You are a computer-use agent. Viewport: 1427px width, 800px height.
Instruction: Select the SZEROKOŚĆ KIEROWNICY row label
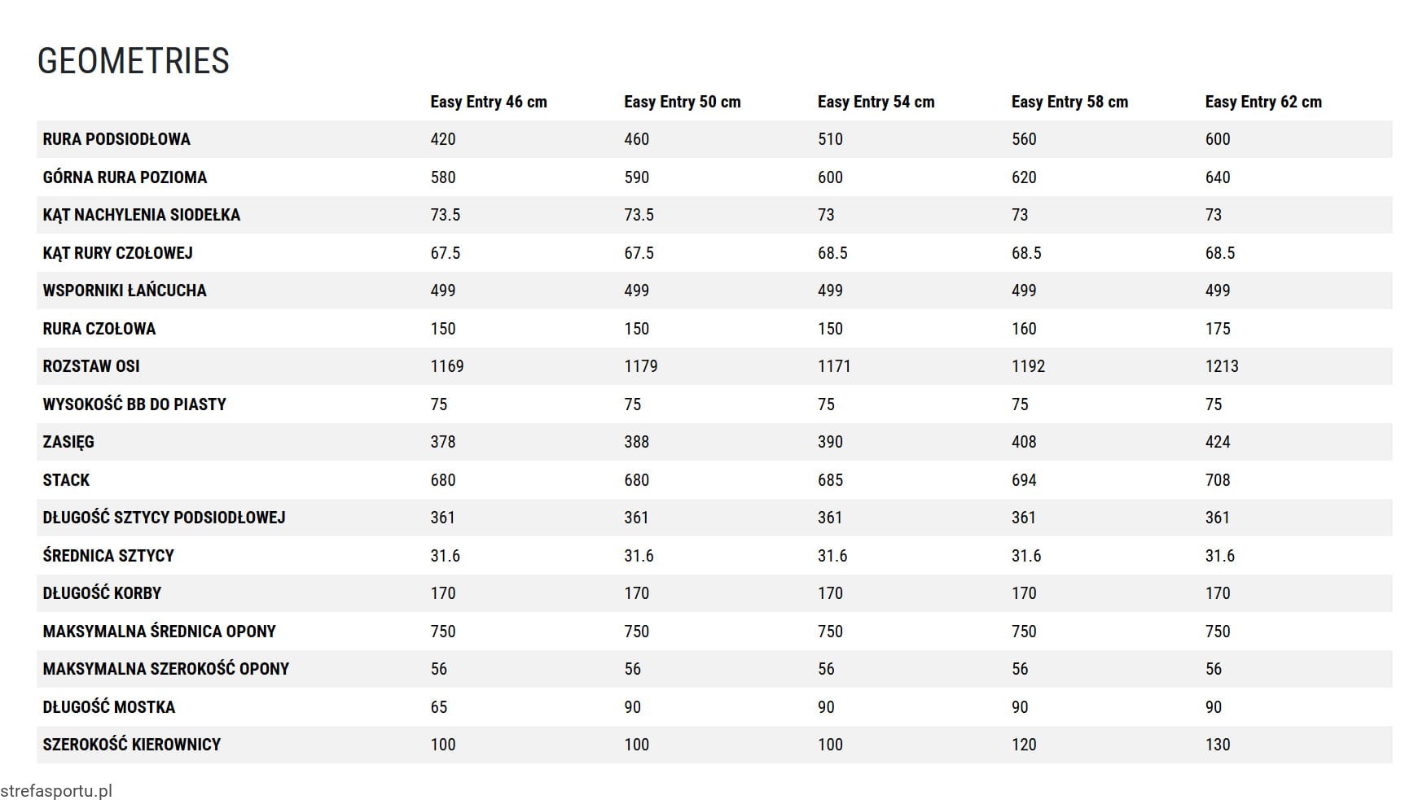pos(132,745)
